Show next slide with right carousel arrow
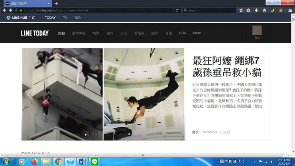The image size is (295, 166). [177, 94]
